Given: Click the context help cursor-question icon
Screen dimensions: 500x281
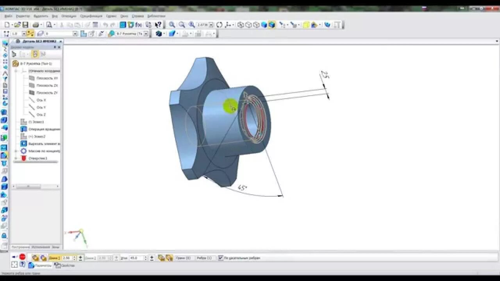Looking at the screenshot, I should [x=158, y=25].
